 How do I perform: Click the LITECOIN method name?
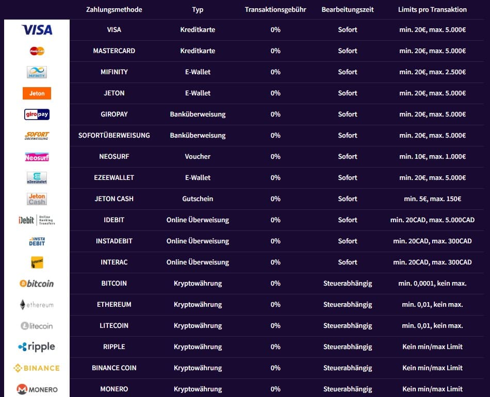point(114,326)
